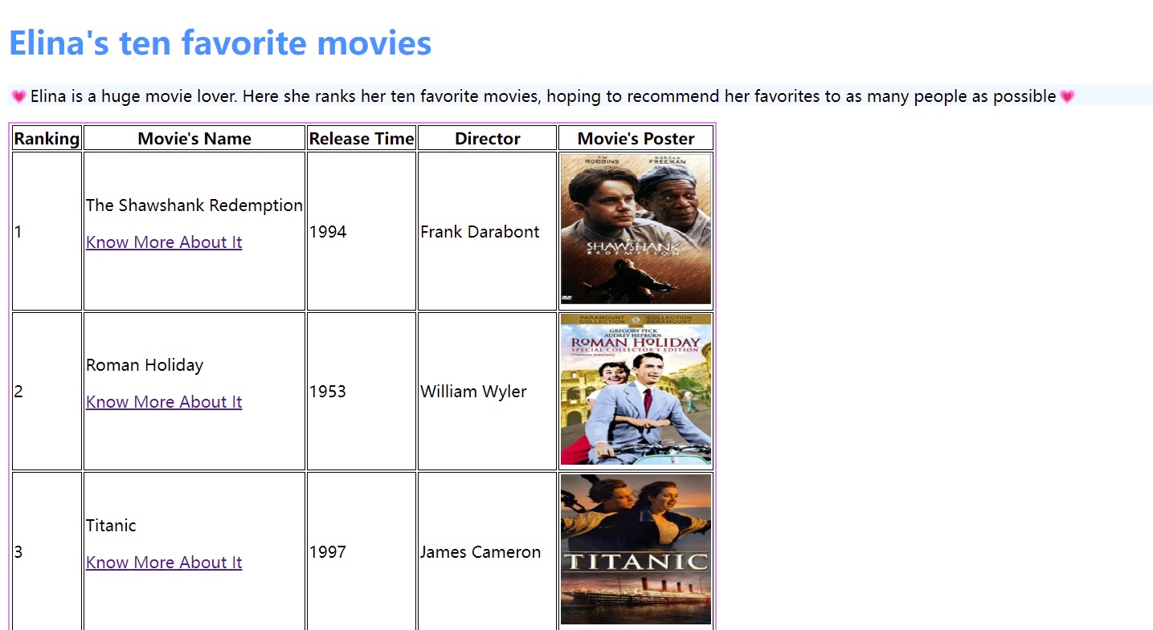Open Roman Holiday's Know More About It link
Viewport: 1153px width, 630px height.
164,402
